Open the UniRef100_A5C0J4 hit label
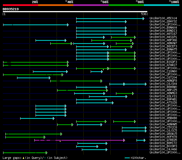Screen dimensions: 182x160 coord(163,18)
